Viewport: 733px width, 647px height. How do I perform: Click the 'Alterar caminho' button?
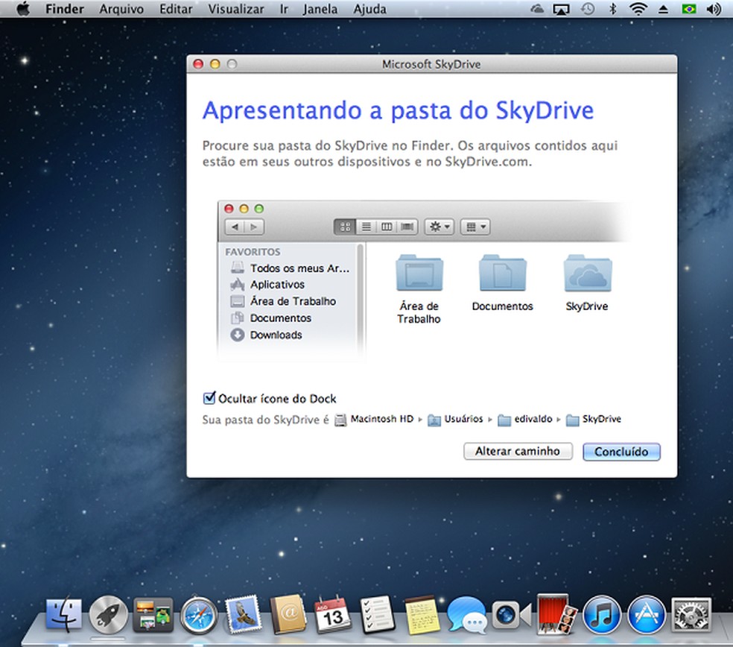(517, 452)
